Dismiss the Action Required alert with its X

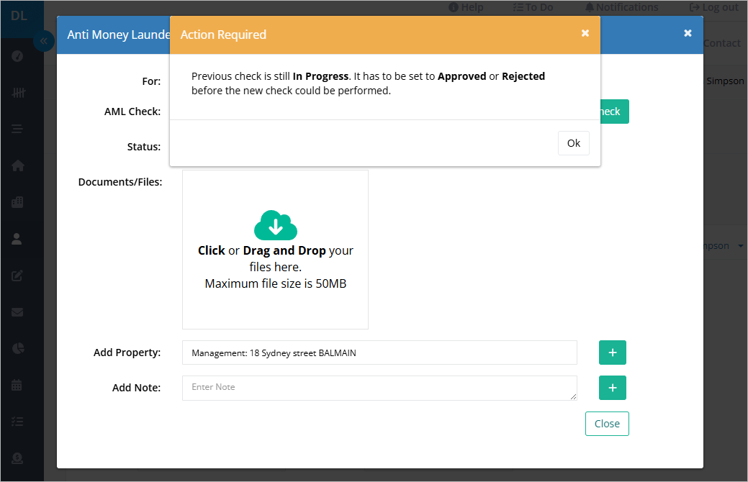pos(585,33)
